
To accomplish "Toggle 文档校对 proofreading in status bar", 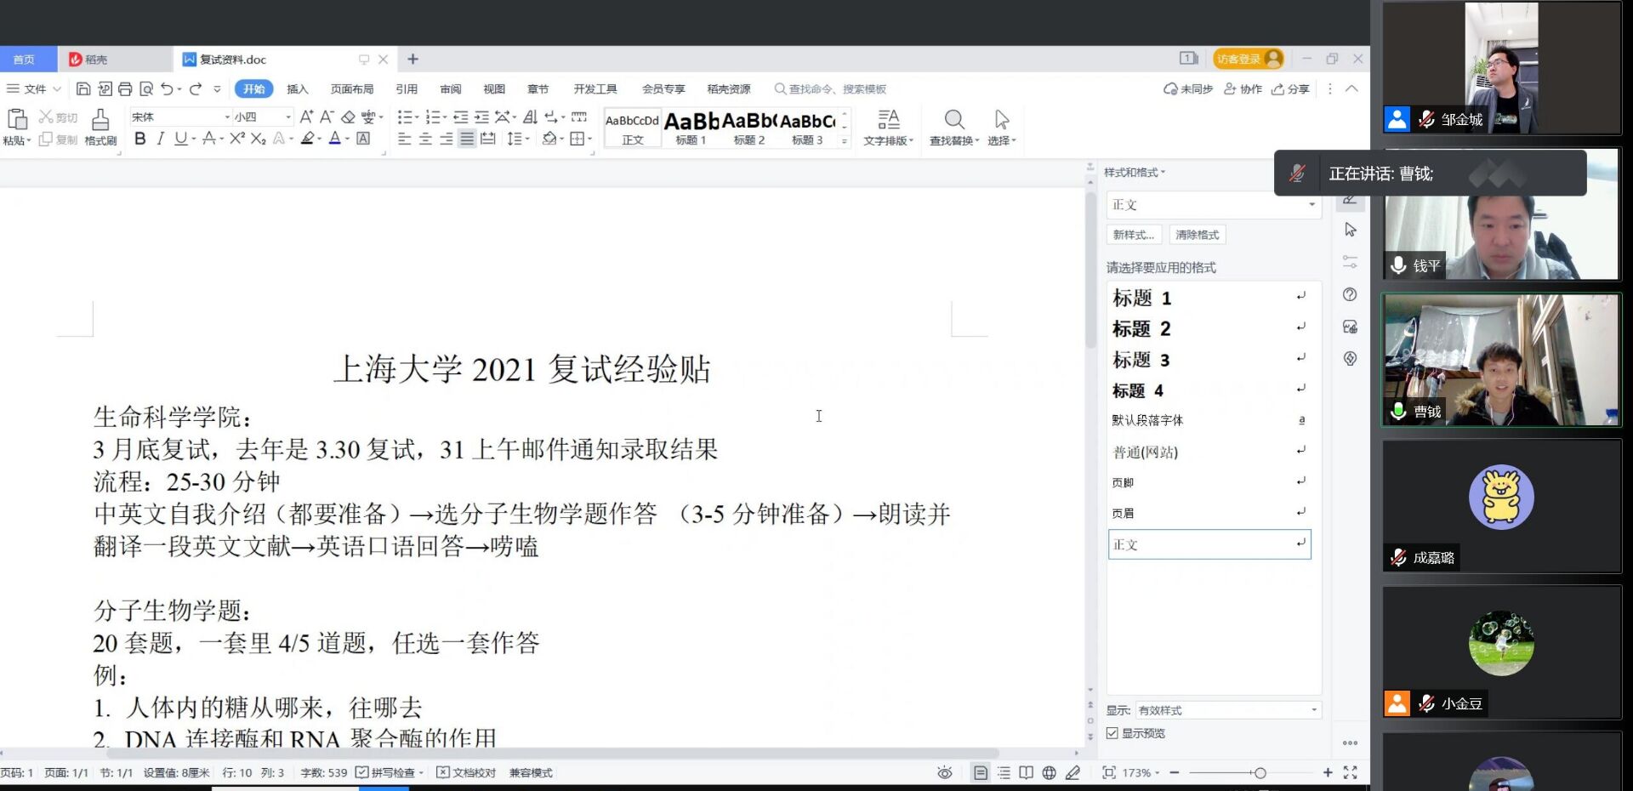I will click(466, 772).
